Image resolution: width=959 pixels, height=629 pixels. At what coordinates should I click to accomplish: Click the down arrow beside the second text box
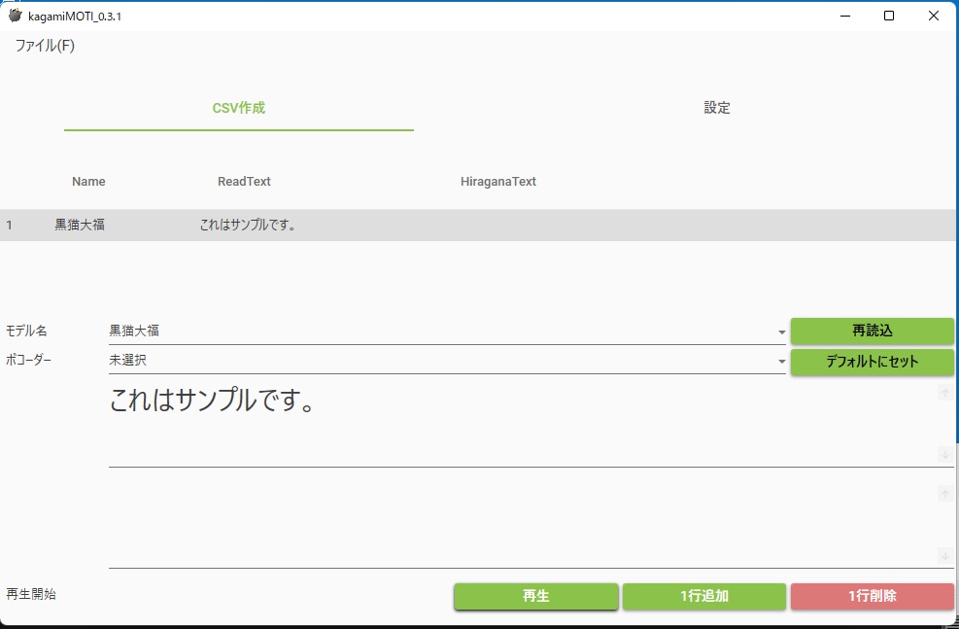[x=943, y=556]
